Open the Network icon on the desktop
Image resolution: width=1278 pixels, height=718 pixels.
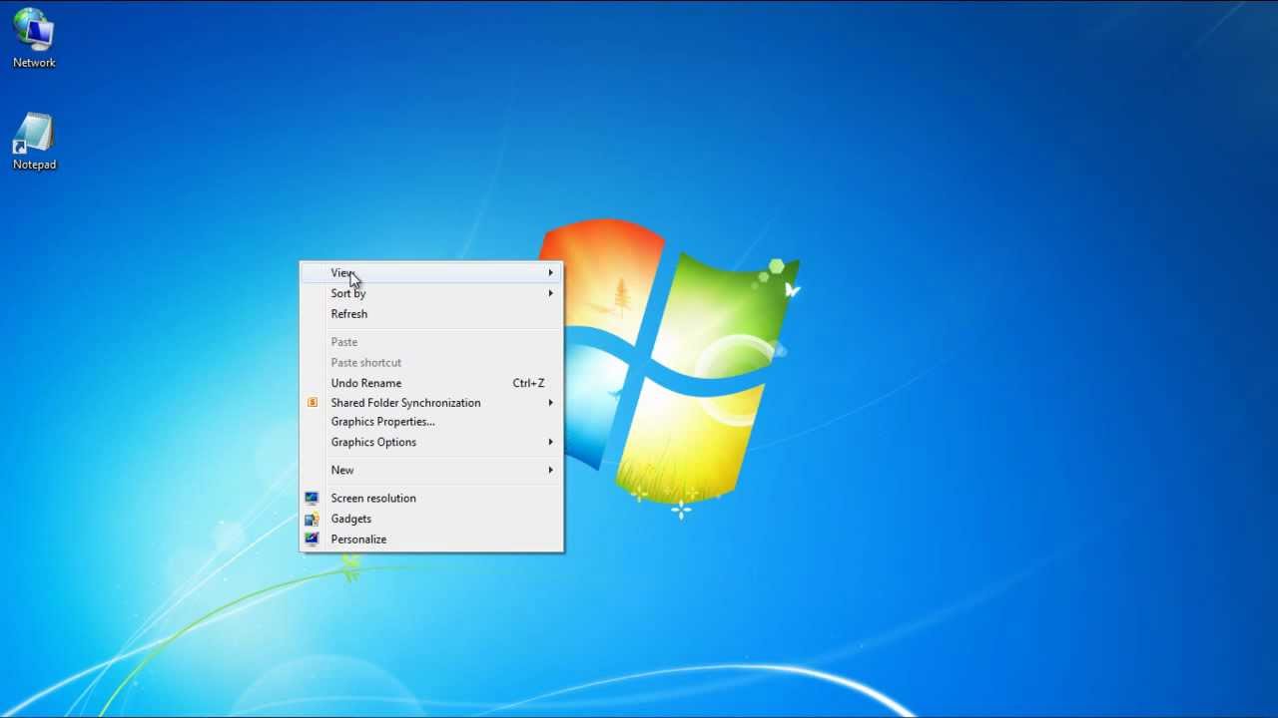[33, 30]
